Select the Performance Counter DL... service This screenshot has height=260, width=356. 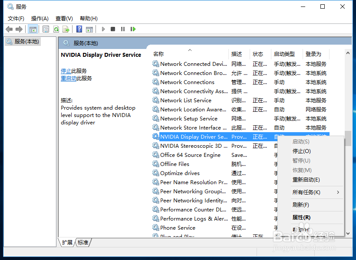coord(215,209)
